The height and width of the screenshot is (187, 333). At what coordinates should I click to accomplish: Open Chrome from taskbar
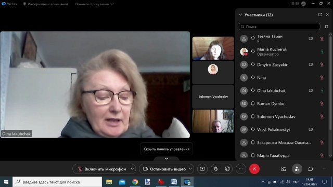click(x=135, y=182)
